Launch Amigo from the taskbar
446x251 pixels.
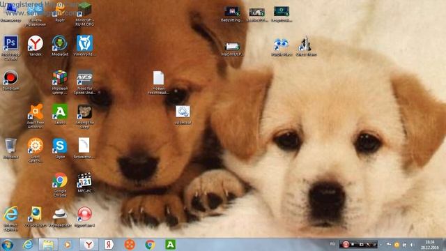point(170,245)
